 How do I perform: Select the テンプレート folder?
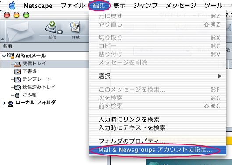point(36,79)
